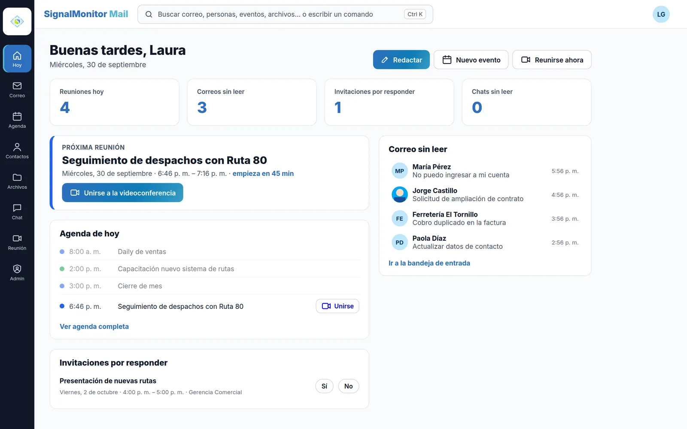
Task: Create a Nuevo evento
Action: [x=471, y=60]
